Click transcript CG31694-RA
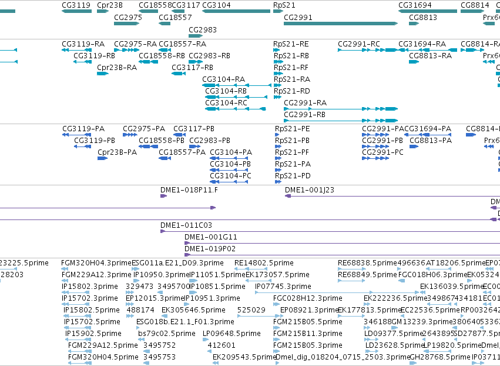The height and width of the screenshot is (366, 500). tap(422, 44)
